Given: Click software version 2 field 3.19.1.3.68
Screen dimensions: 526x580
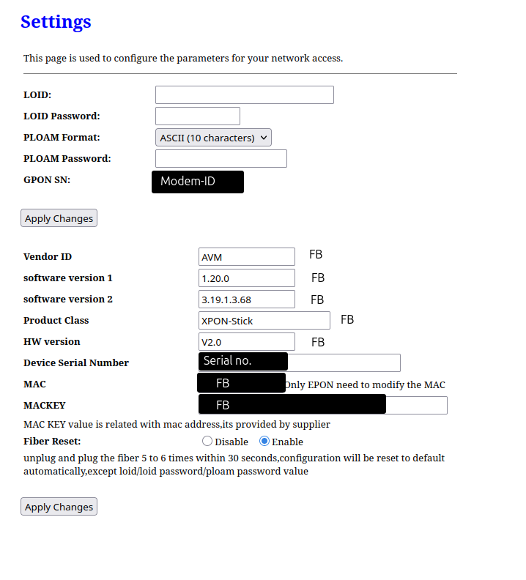Looking at the screenshot, I should pyautogui.click(x=247, y=300).
